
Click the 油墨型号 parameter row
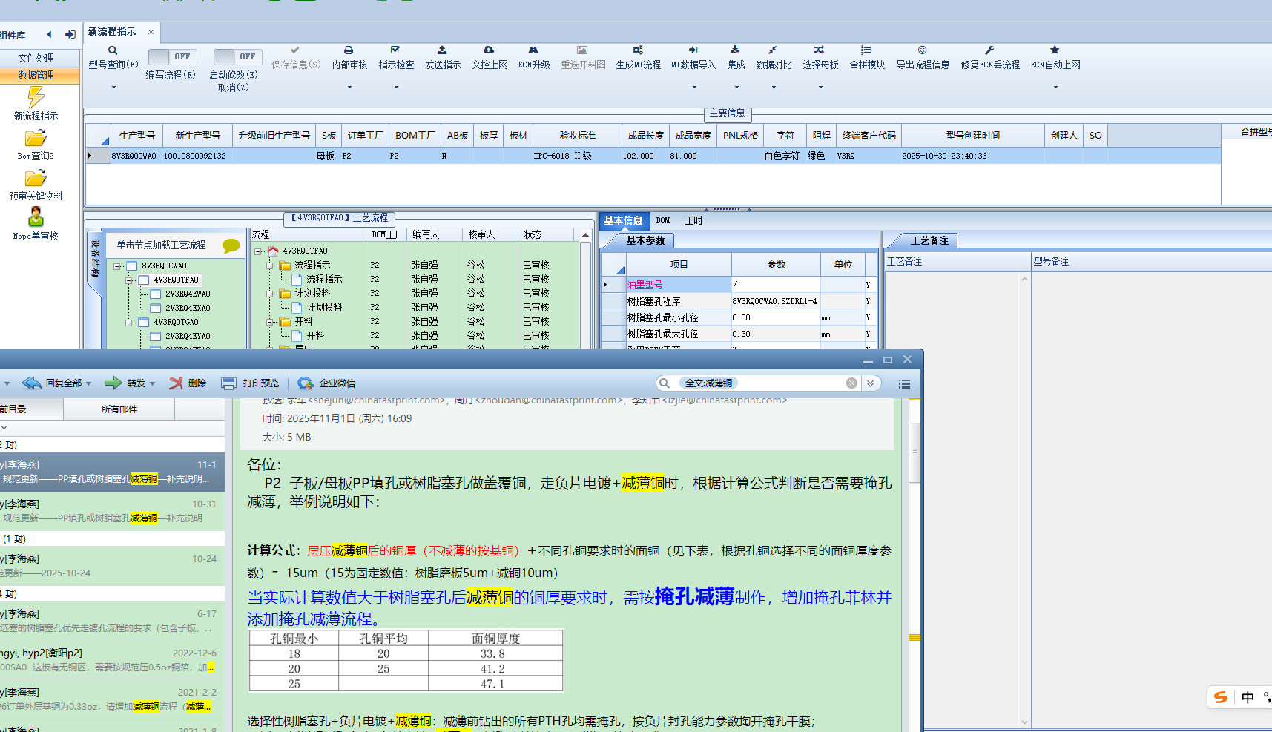[x=739, y=285]
